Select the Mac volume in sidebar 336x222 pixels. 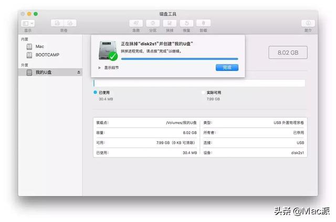[50, 47]
